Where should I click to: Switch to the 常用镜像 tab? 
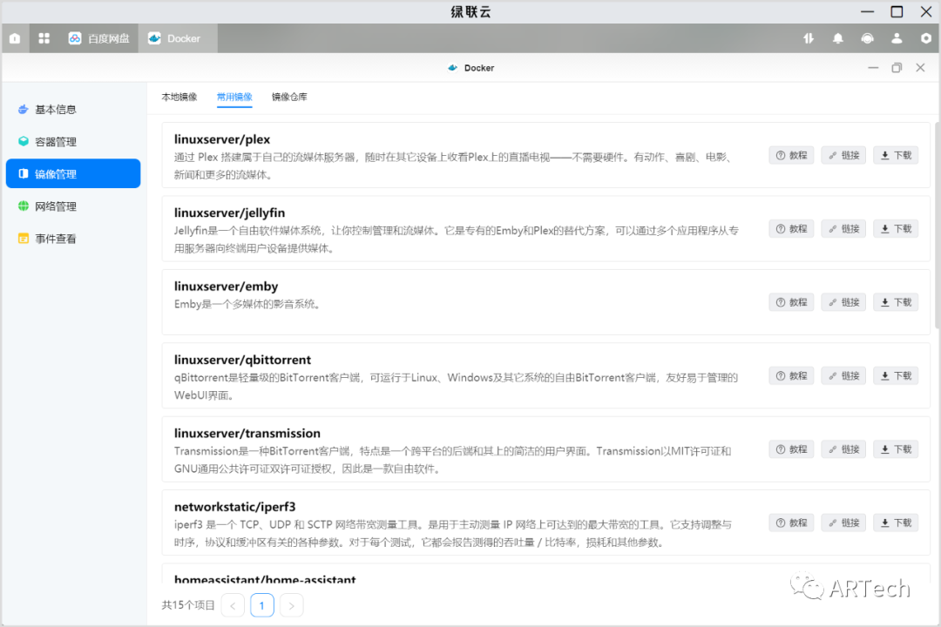click(x=234, y=97)
